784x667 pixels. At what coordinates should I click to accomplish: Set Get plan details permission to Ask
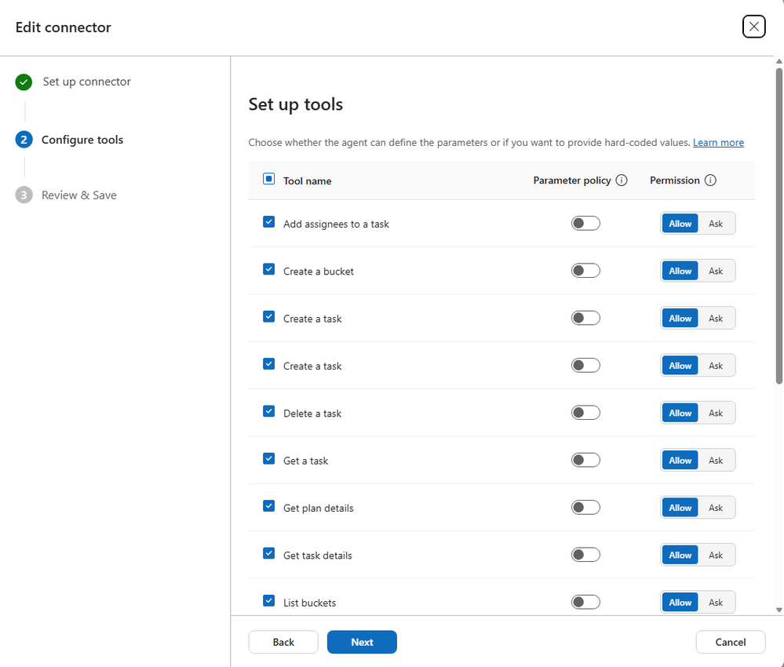[x=716, y=508]
